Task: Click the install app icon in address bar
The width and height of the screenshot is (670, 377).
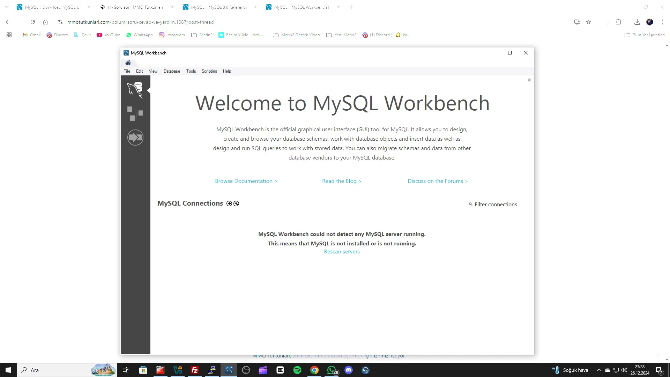Action: pos(577,22)
